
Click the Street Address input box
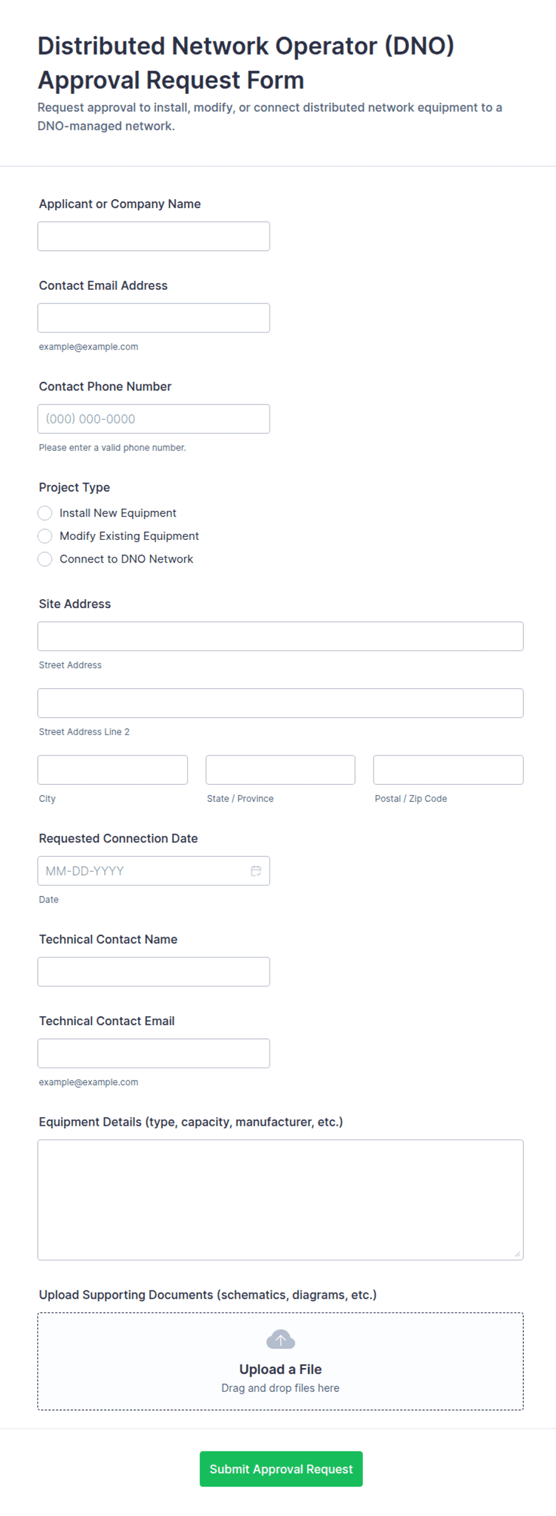[x=280, y=636]
